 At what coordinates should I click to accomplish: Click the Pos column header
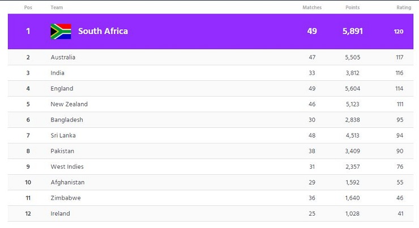(28, 7)
